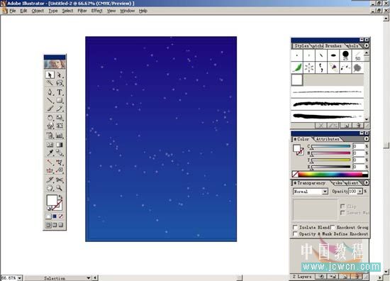Screen dimensions: 390x281
Task: Select the Selection (black arrow) tool
Action: [50, 75]
